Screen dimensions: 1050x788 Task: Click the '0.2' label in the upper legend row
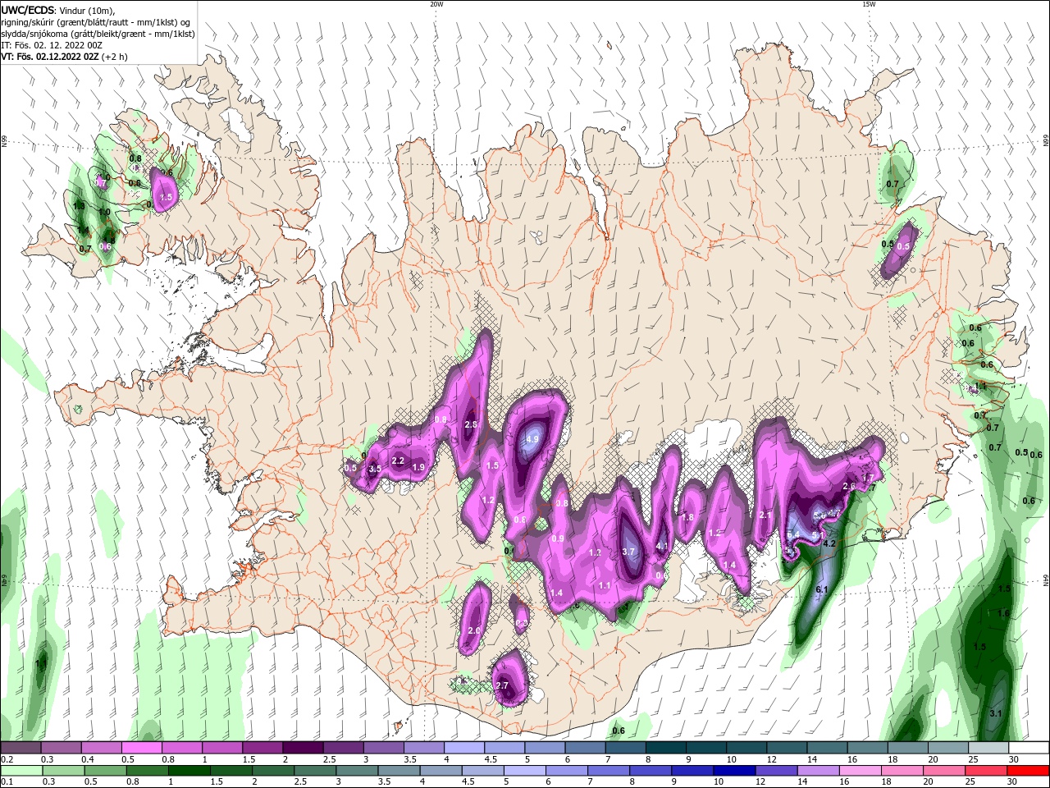tap(7, 759)
